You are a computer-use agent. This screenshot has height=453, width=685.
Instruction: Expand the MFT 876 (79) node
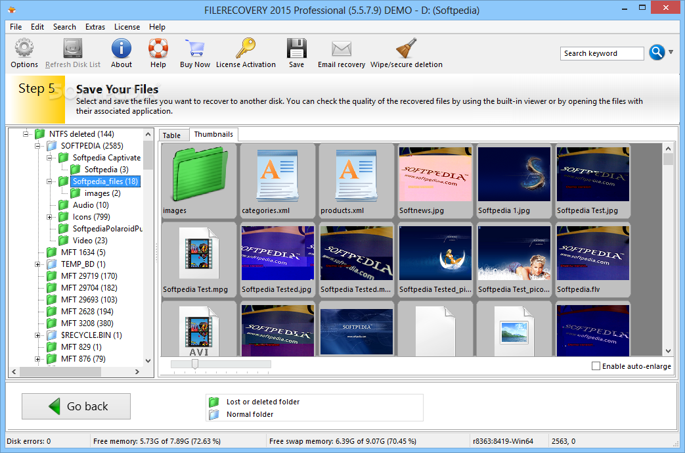point(37,358)
